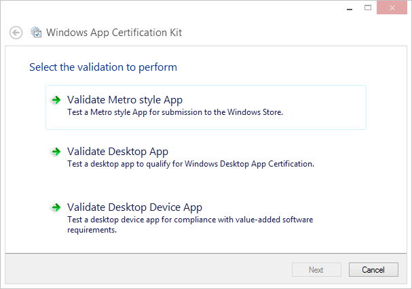Click green arrow beside Validate Desktop App
This screenshot has height=289, width=412.
click(x=56, y=152)
